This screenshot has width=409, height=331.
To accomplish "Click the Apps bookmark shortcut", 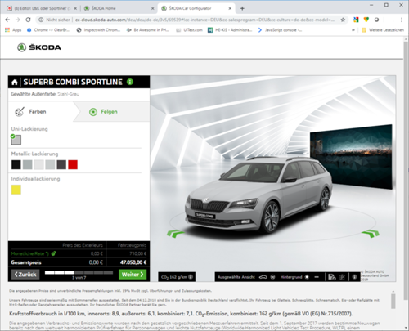I will [x=13, y=30].
